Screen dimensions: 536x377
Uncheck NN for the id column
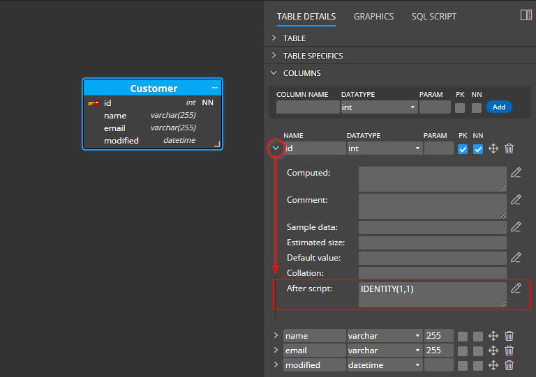pos(478,149)
